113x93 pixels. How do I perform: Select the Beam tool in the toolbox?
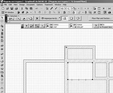point(2,54)
